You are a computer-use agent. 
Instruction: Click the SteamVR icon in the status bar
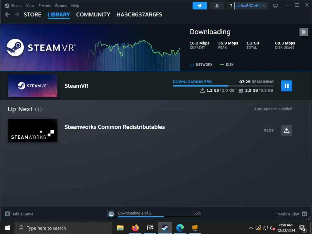click(111, 214)
